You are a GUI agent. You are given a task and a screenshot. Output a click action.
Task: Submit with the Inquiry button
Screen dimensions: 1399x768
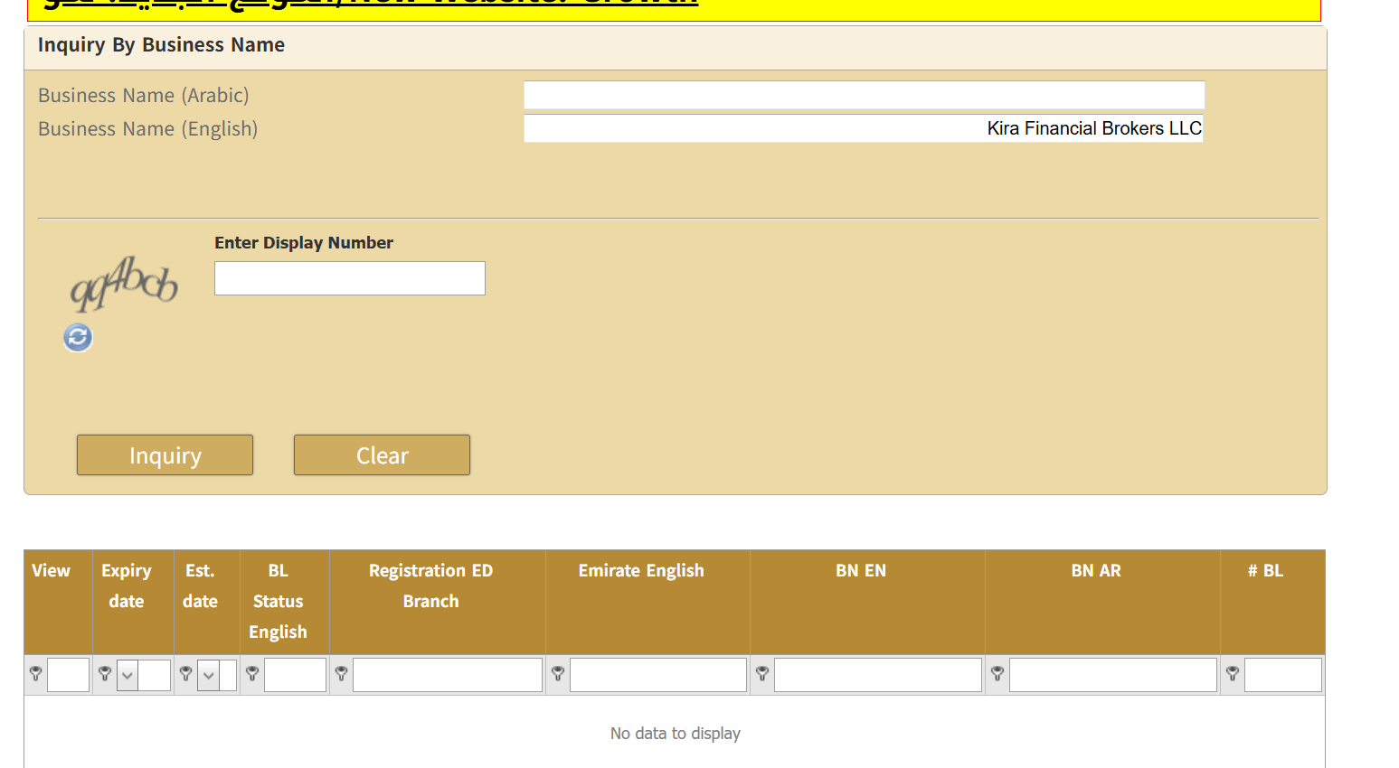pyautogui.click(x=165, y=454)
